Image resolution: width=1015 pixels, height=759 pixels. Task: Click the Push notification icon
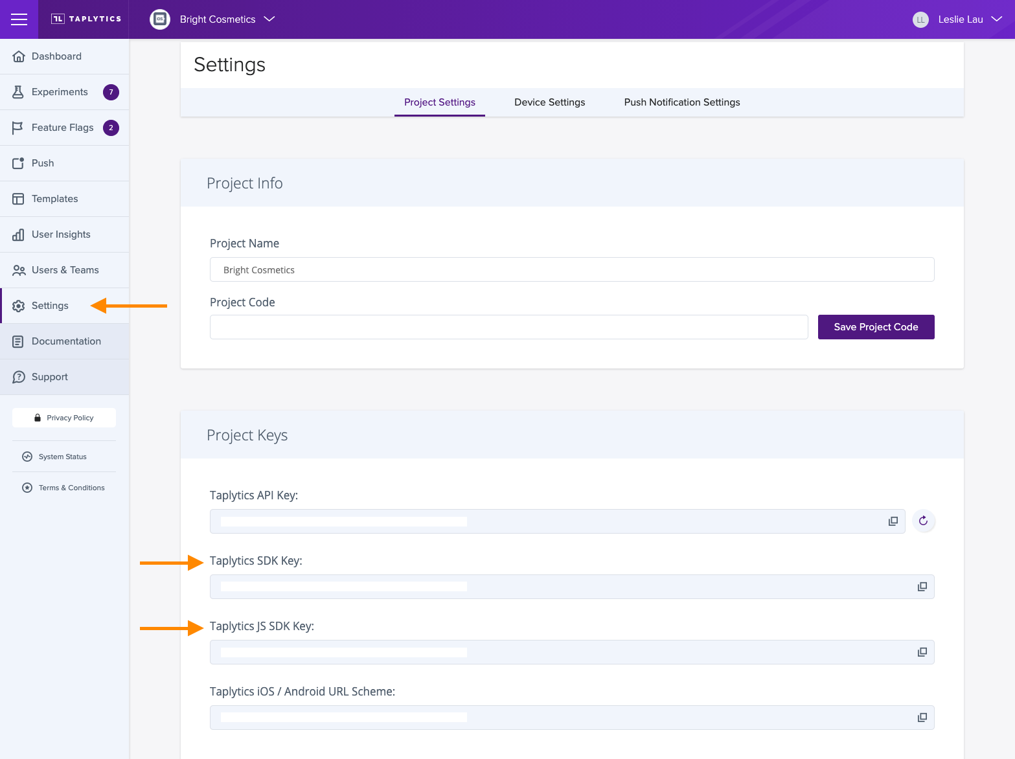[18, 163]
